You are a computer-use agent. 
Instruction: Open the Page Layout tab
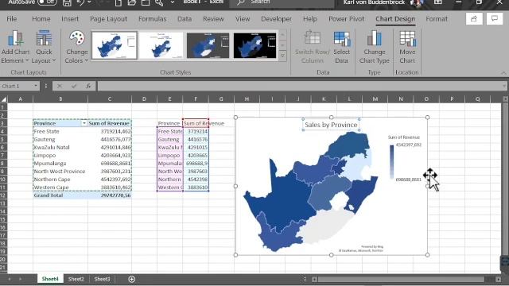coord(108,19)
